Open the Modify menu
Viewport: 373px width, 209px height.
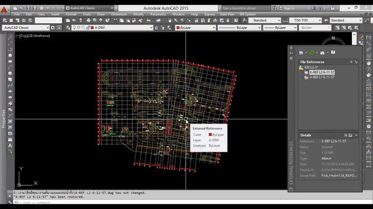pos(139,14)
